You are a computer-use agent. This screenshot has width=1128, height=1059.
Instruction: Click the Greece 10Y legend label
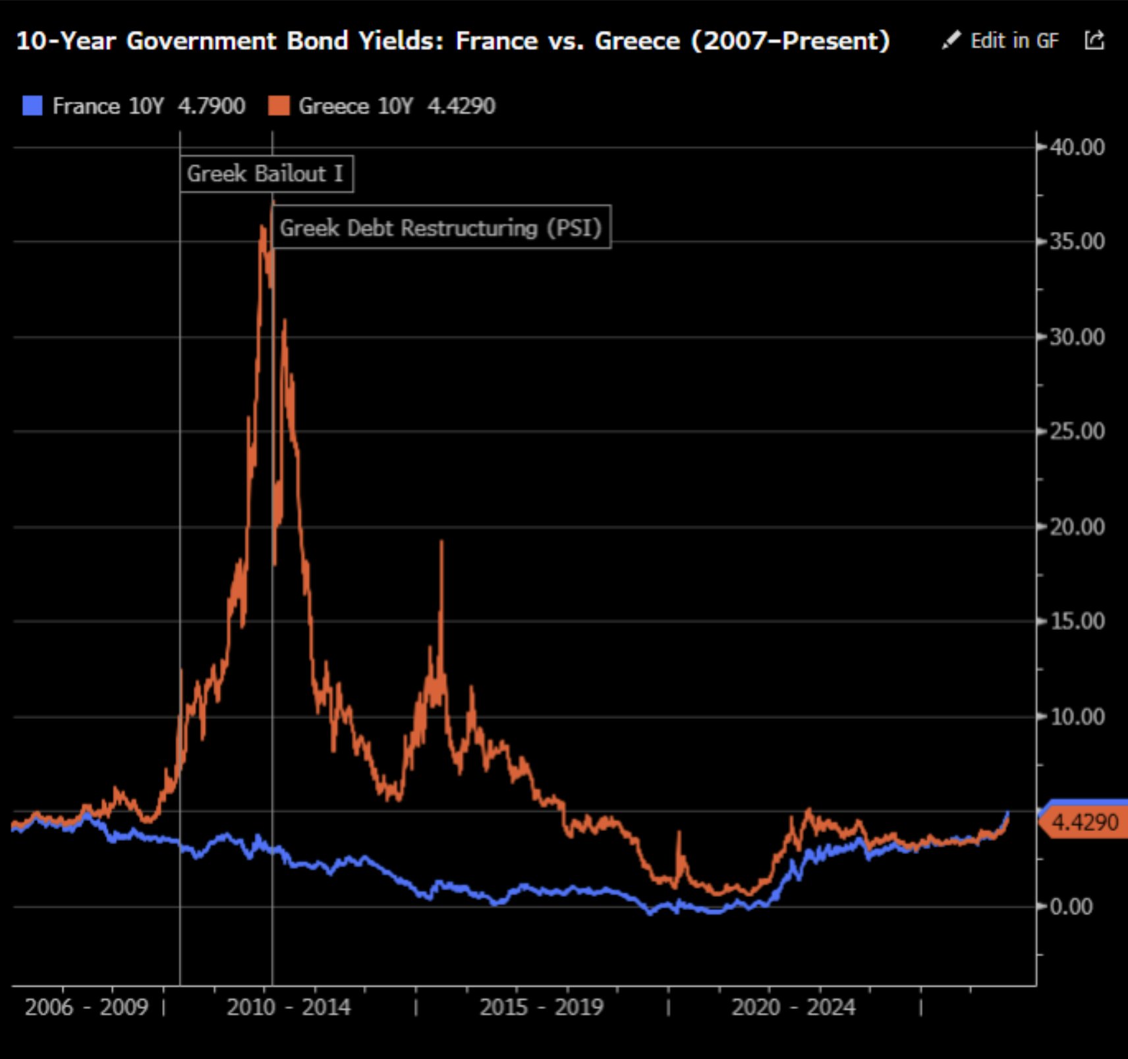[356, 106]
